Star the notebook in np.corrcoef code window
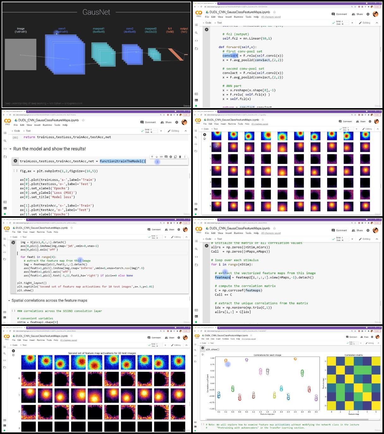384x434 pixels. [x=274, y=228]
